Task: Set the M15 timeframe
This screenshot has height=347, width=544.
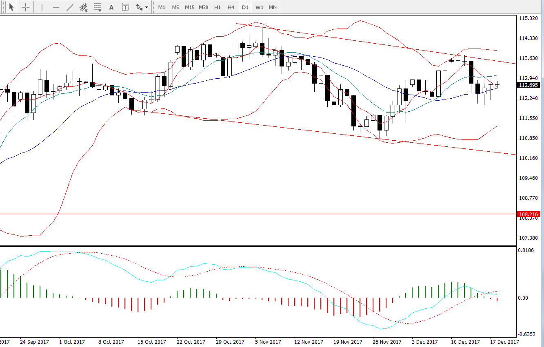Action: pos(189,7)
